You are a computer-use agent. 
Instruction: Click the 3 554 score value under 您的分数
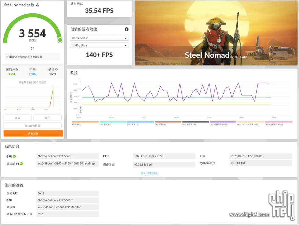12,74
